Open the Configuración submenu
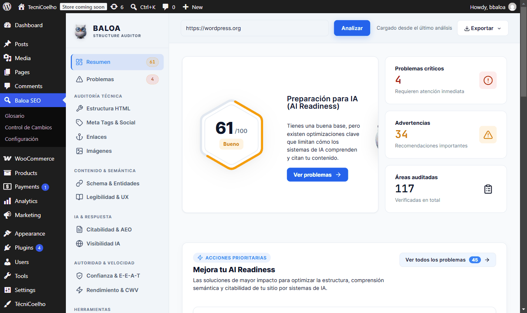527x313 pixels. (21, 139)
